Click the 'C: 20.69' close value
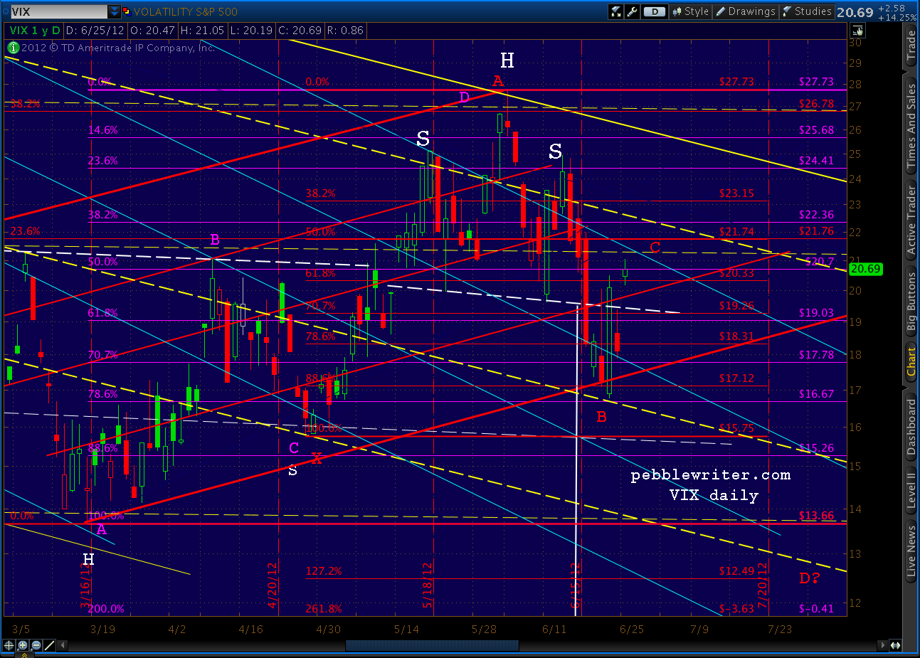The image size is (920, 658). [300, 31]
